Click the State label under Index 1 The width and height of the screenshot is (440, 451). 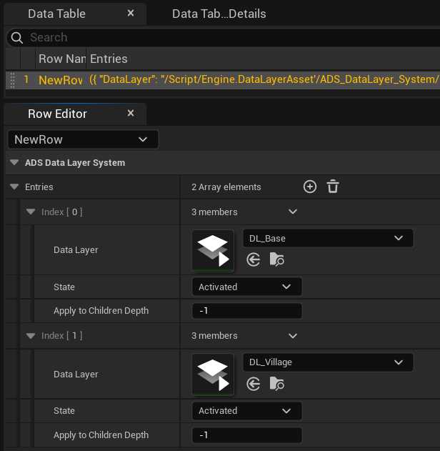(64, 411)
